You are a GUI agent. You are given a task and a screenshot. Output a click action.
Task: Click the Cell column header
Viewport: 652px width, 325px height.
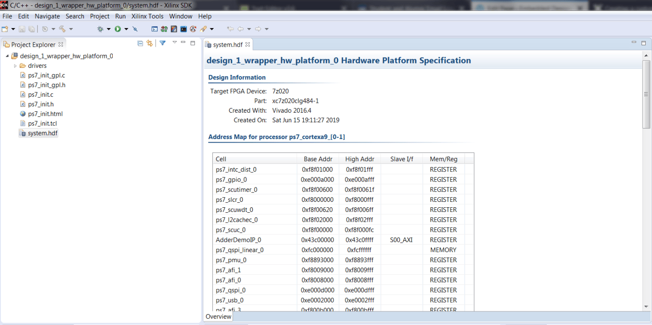tap(255, 159)
